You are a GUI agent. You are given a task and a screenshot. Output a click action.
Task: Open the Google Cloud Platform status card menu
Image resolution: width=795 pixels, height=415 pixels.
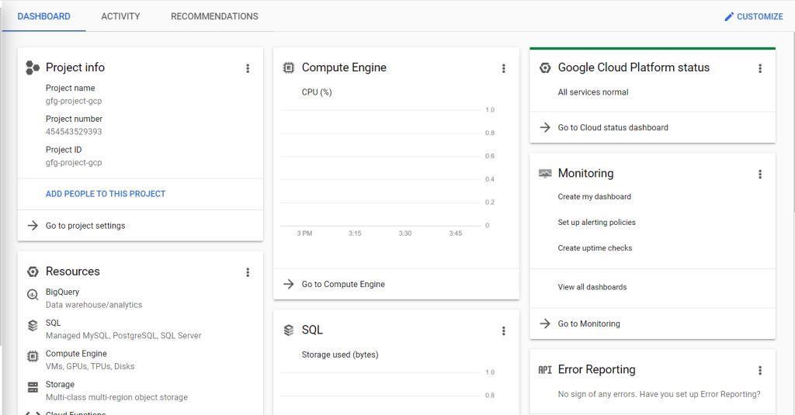pyautogui.click(x=759, y=68)
